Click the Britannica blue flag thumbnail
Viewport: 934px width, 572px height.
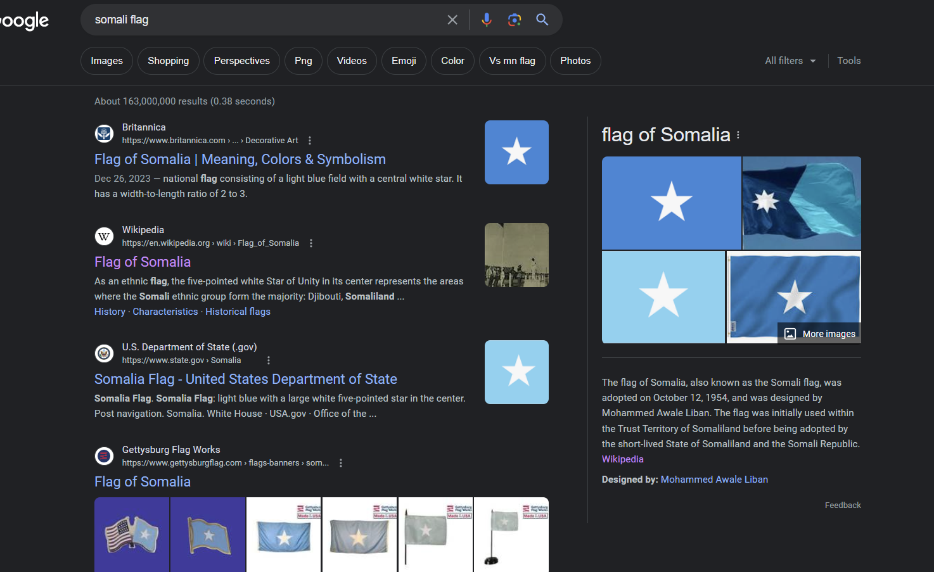click(516, 152)
